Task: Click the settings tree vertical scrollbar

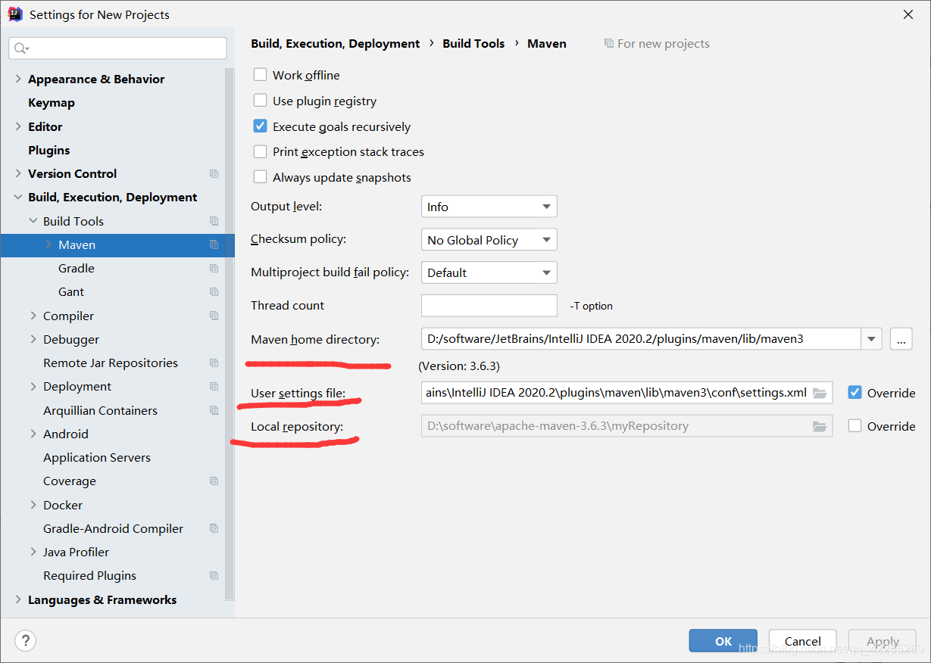Action: click(230, 333)
